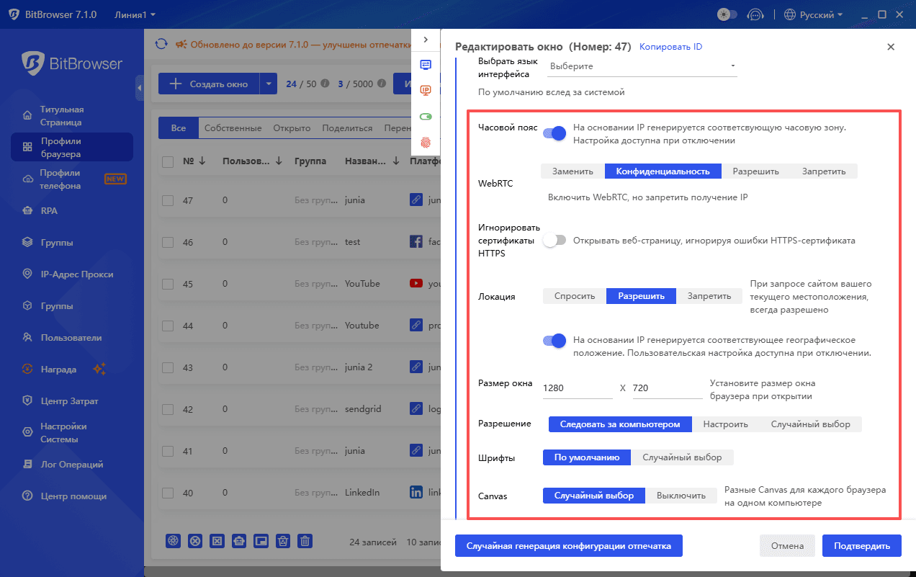Expand the Русский language selector in title bar
The height and width of the screenshot is (577, 916).
click(813, 14)
